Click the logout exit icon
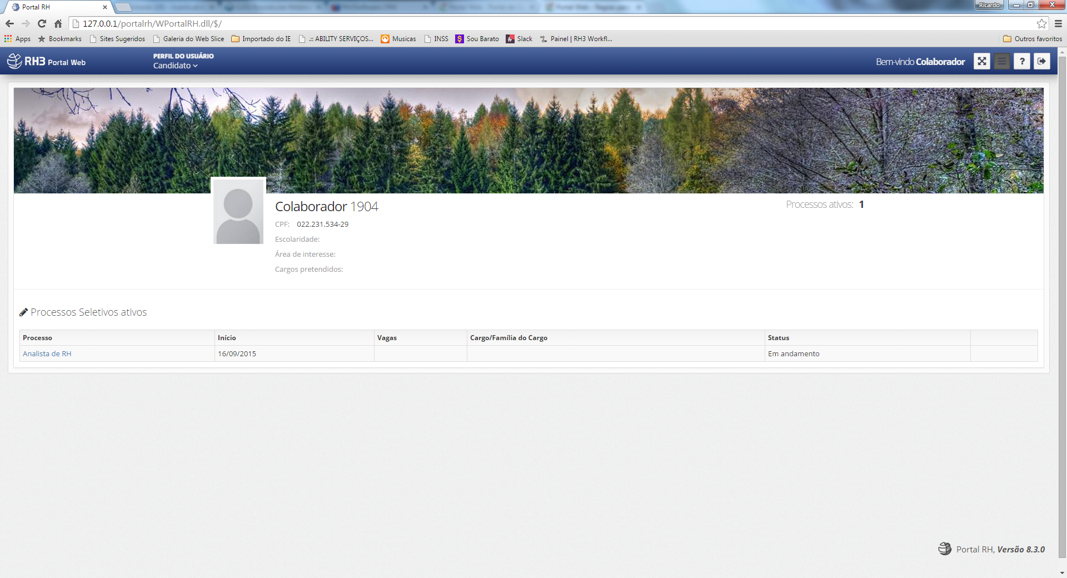Screen dimensions: 1067x578 point(1041,62)
